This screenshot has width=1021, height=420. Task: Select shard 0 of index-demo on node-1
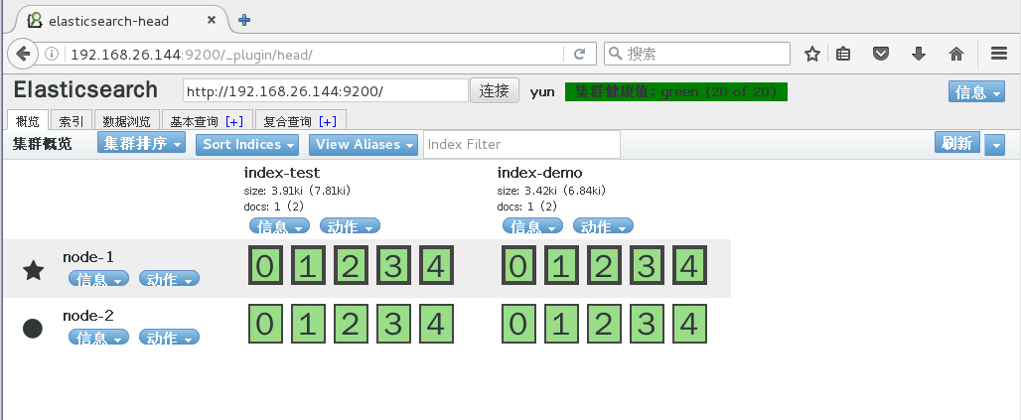coord(518,266)
